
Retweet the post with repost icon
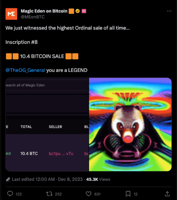(49, 194)
